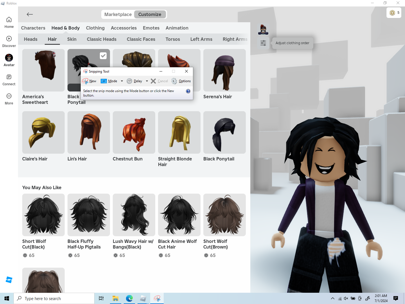Click the Type here to search box
405x304 pixels.
[x=54, y=298]
